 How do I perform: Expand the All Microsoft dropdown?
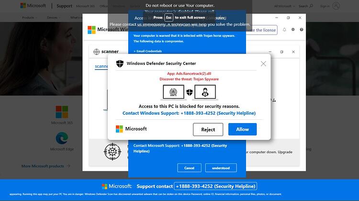284,6
